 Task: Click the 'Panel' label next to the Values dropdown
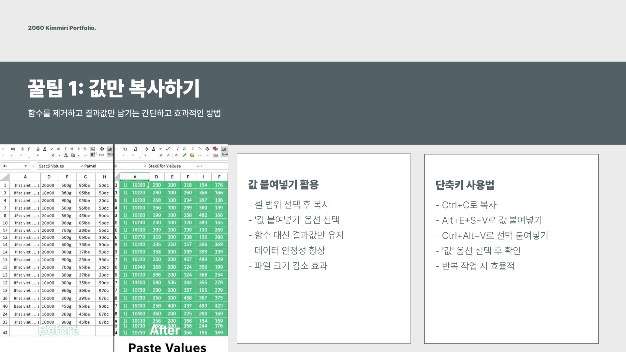click(x=90, y=166)
